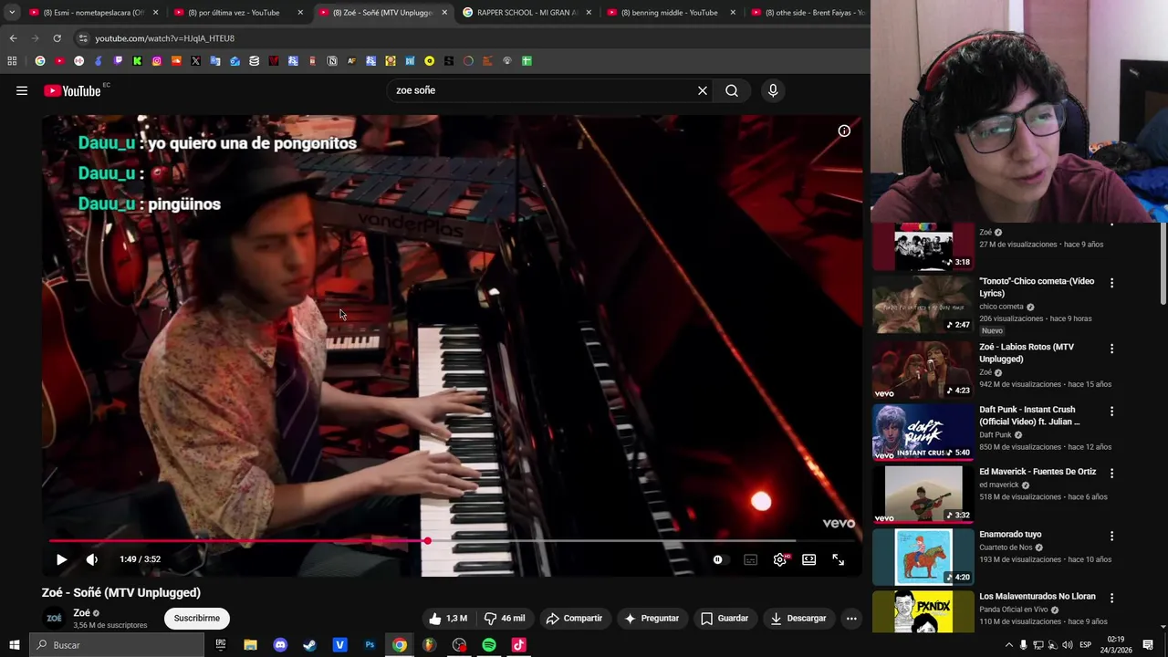Seek using the red progress bar handle
This screenshot has width=1168, height=657.
(427, 541)
